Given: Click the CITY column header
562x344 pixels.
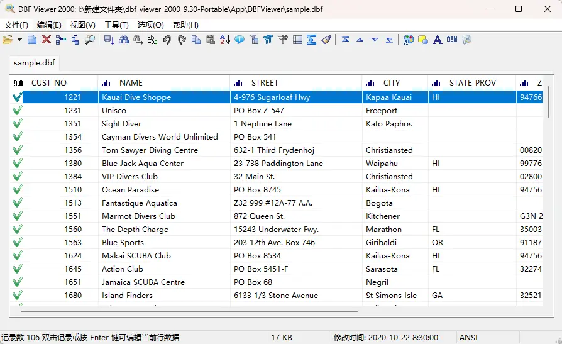Looking at the screenshot, I should (x=395, y=83).
